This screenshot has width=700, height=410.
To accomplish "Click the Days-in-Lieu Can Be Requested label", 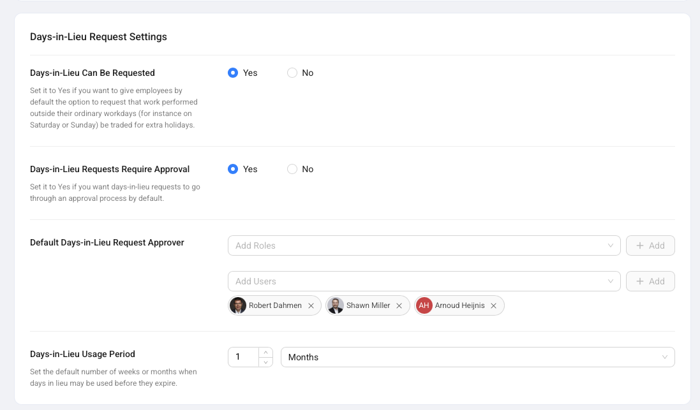I will (93, 73).
